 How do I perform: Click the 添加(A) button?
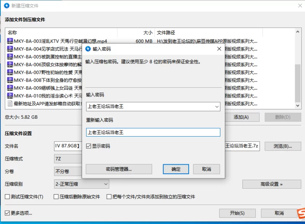[x=242, y=117]
